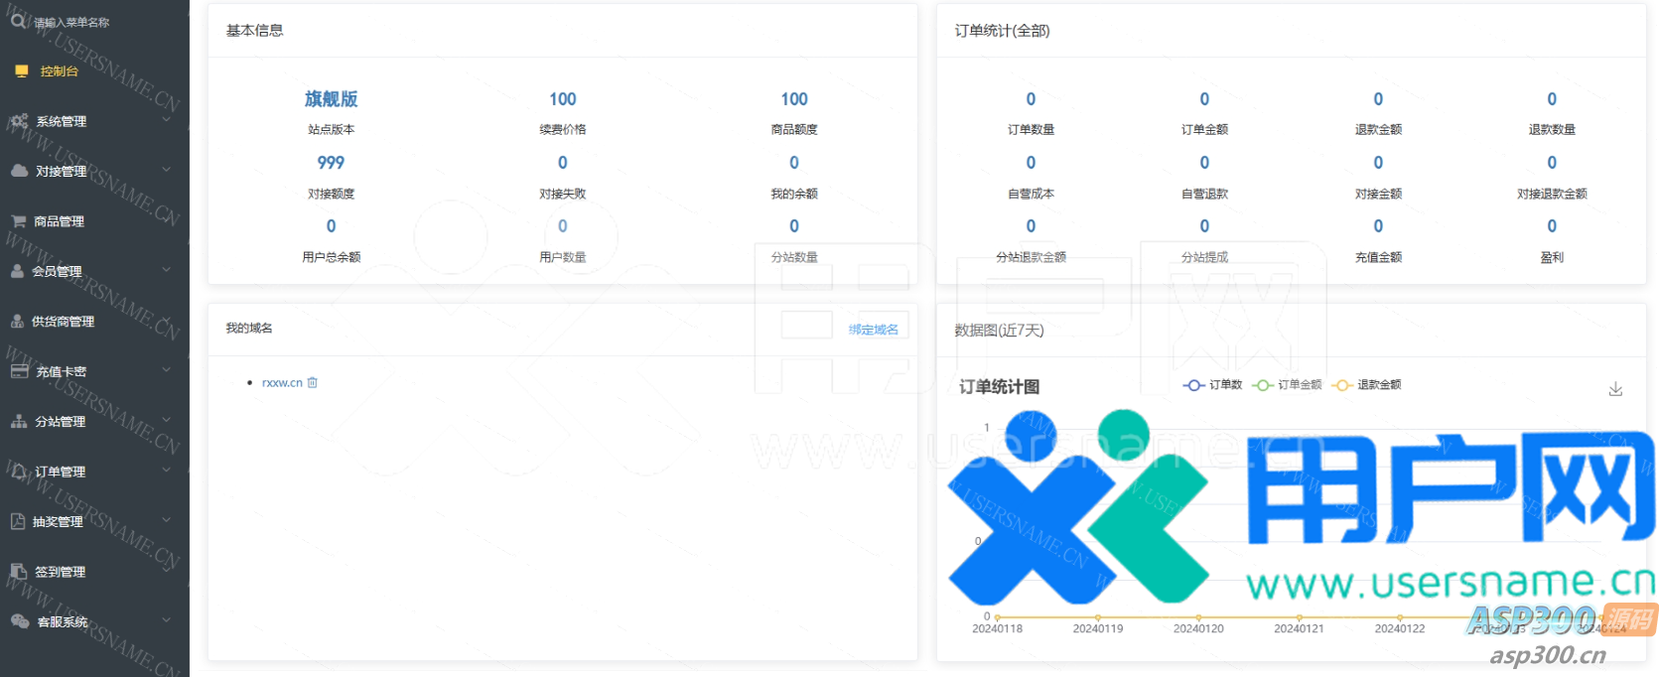The width and height of the screenshot is (1659, 677).
Task: Click the 供货商管理 supplier icon
Action: pyautogui.click(x=18, y=321)
